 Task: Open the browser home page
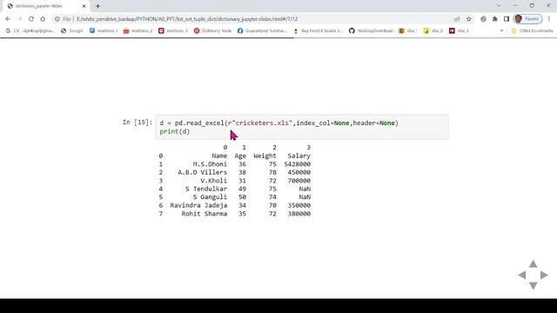(x=43, y=19)
